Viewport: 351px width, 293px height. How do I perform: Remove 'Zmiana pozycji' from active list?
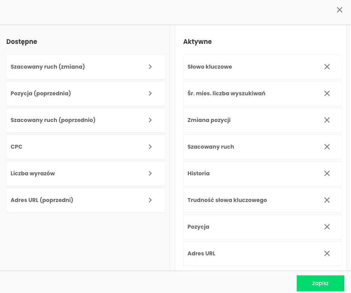(x=327, y=120)
